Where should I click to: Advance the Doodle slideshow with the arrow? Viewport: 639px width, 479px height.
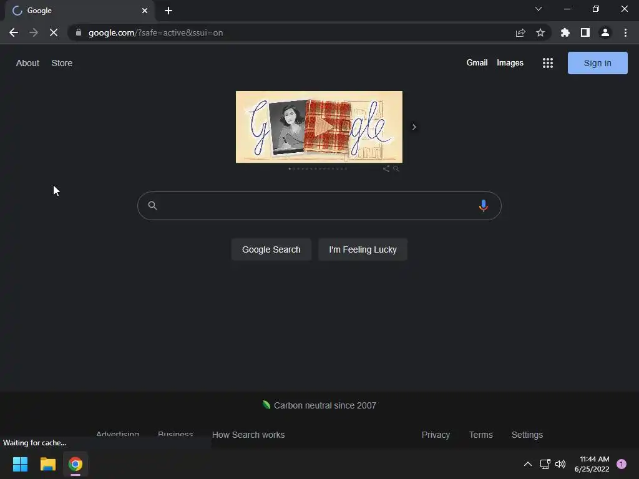click(x=414, y=127)
